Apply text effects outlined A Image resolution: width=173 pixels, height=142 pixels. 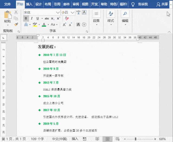pos(26,24)
